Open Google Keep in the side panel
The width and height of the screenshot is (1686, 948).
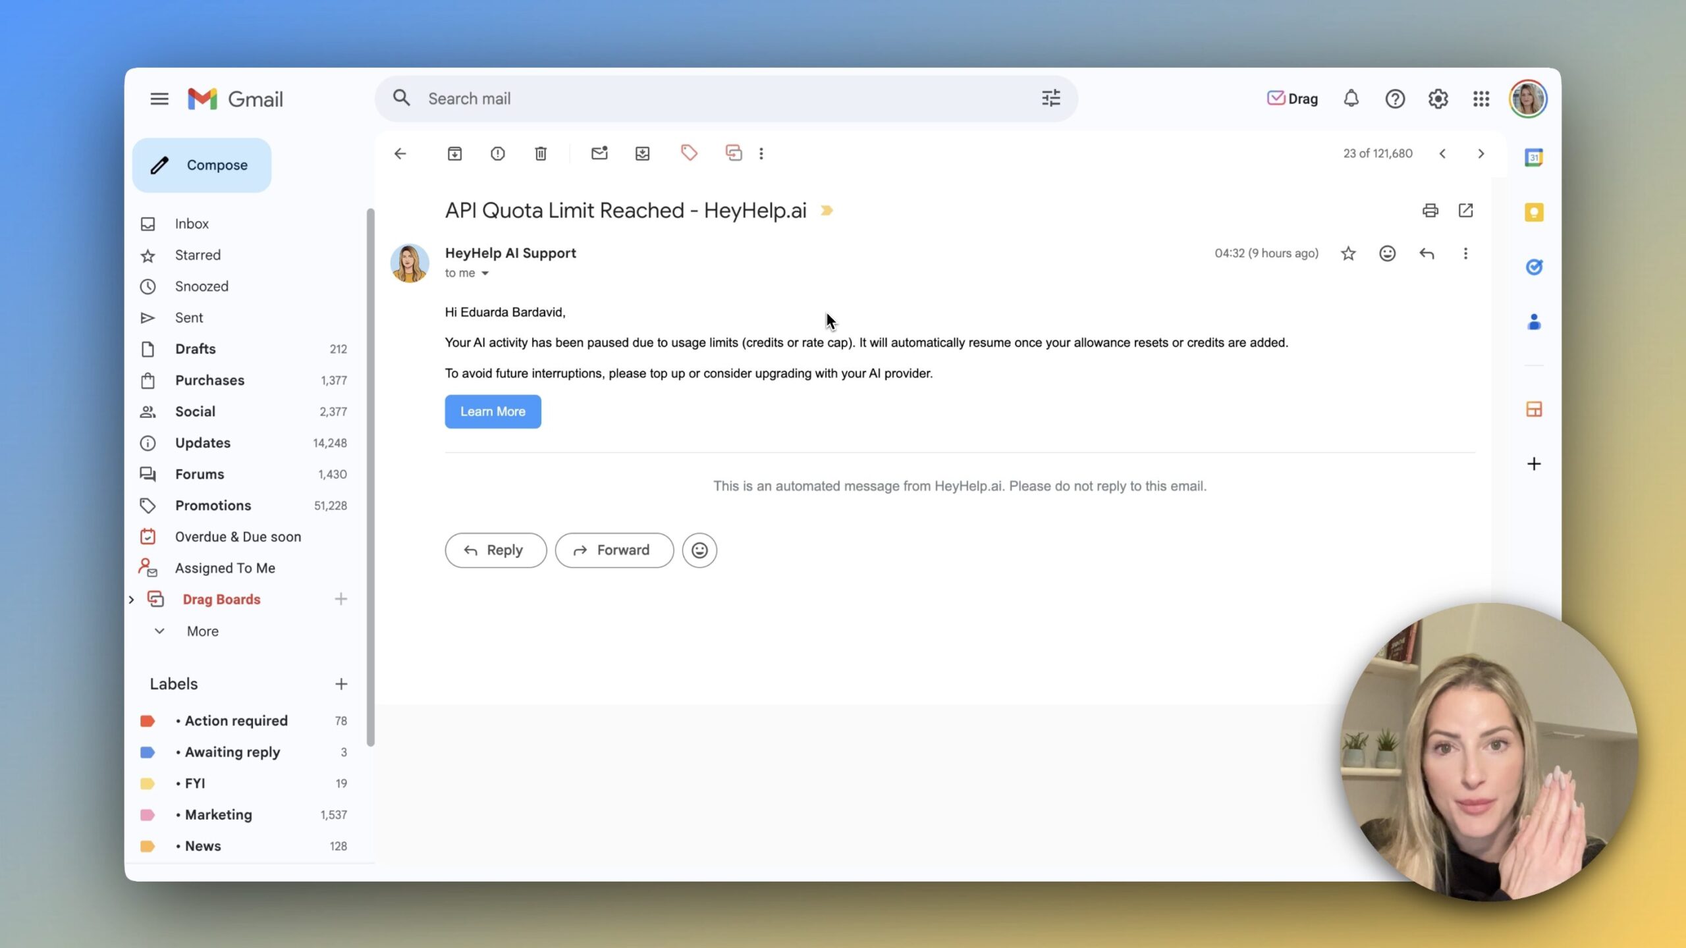click(1533, 212)
